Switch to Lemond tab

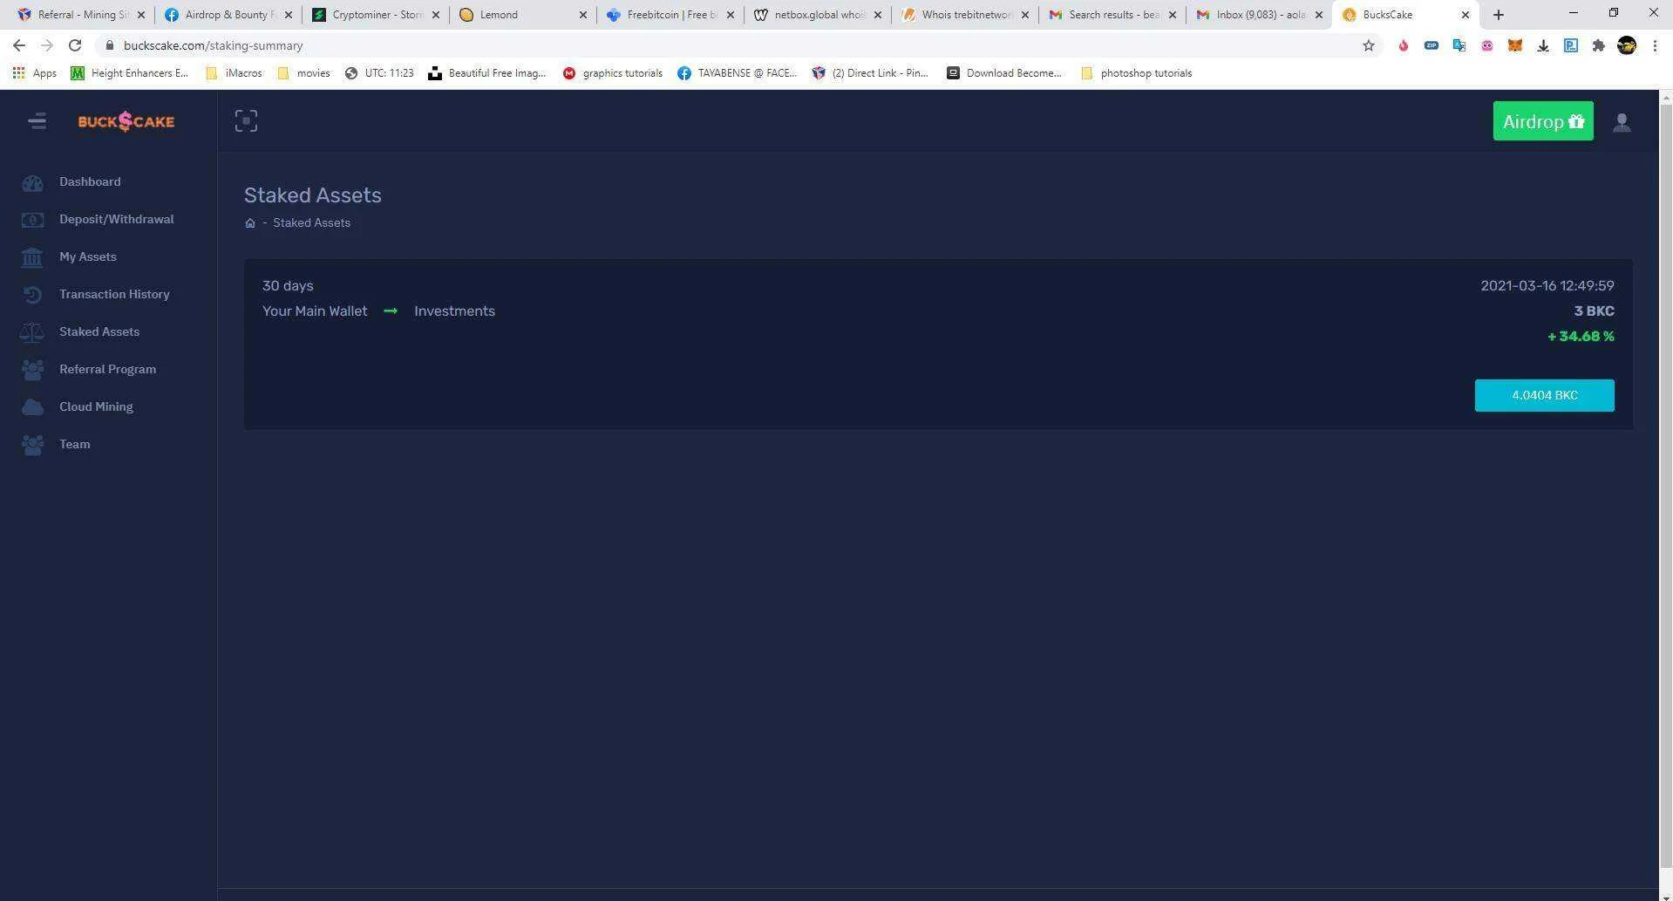pos(523,15)
